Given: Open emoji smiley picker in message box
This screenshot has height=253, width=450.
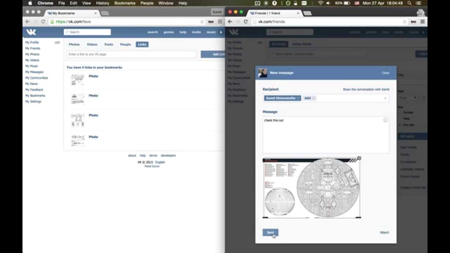Looking at the screenshot, I should click(x=385, y=120).
